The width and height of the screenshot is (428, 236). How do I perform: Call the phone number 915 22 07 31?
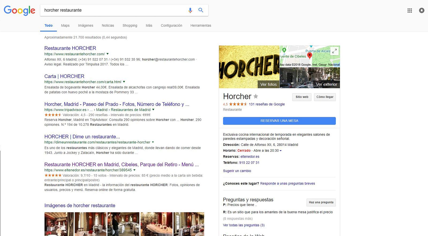249,163
